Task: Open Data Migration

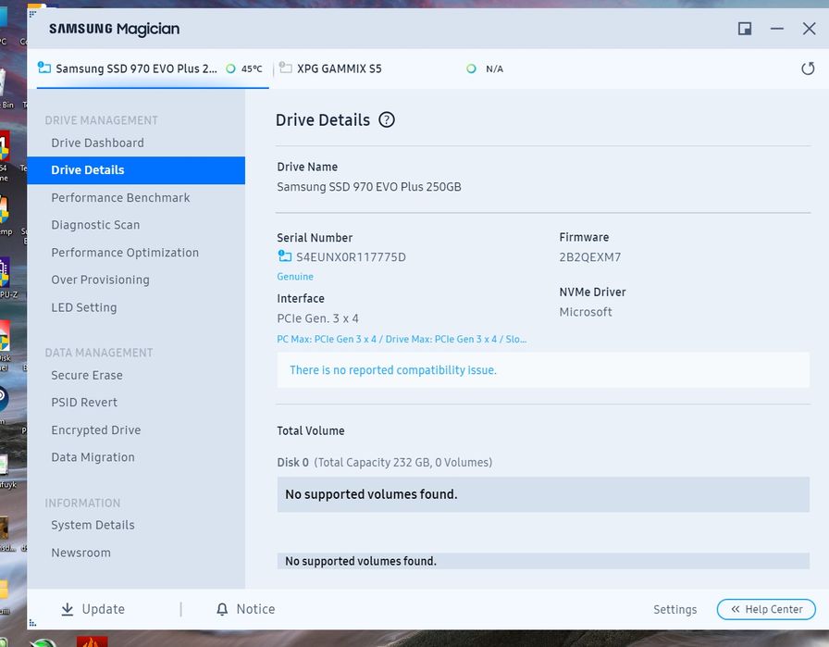Action: tap(93, 457)
